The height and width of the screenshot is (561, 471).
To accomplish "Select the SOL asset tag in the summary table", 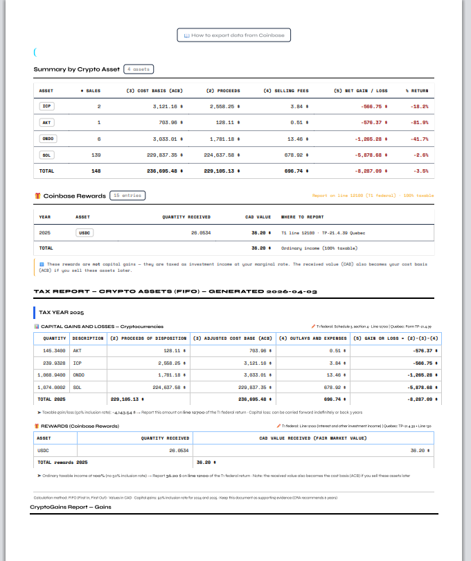I will (x=47, y=155).
